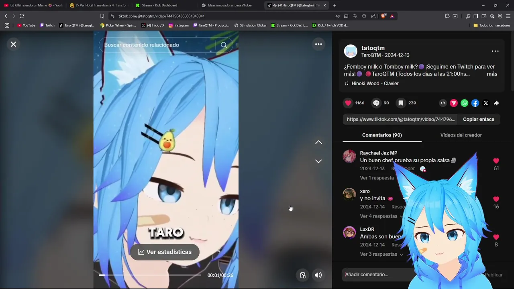Viewport: 514px width, 289px height.
Task: Like LuxDR's comment
Action: click(x=496, y=237)
